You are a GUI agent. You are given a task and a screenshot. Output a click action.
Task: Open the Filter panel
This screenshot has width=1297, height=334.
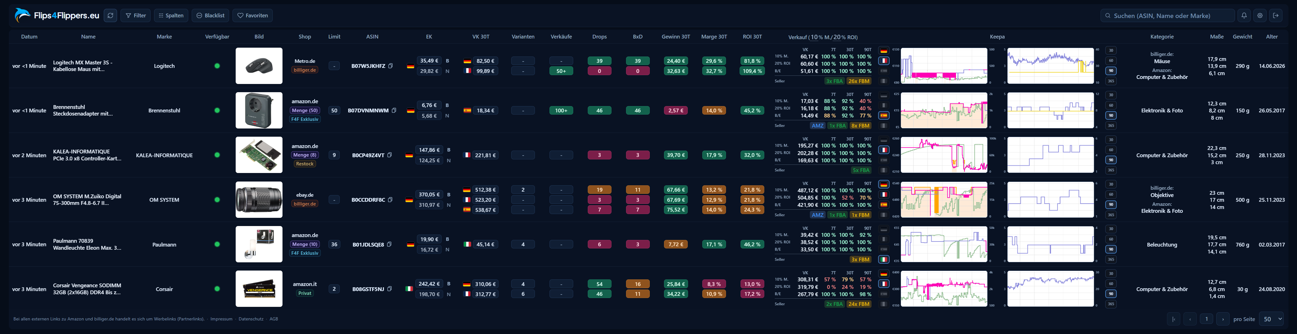pos(135,15)
